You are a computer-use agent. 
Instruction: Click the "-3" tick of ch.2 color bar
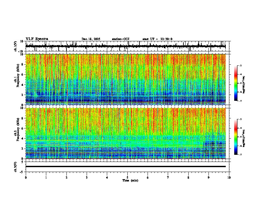point(240,119)
